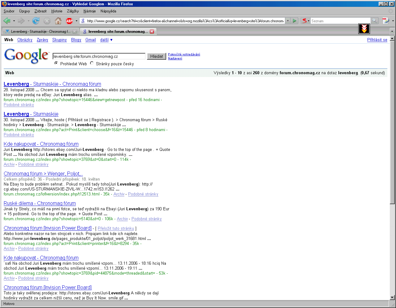396x308 pixels.
Task: Open the tab list dropdown arrow
Action: [x=392, y=32]
